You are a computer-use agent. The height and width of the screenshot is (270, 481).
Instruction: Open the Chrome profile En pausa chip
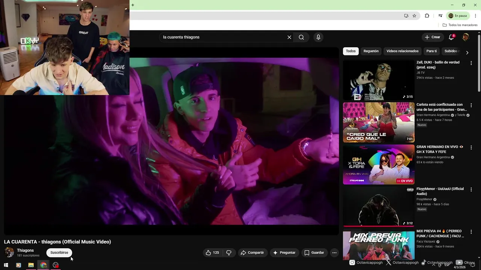tap(458, 16)
